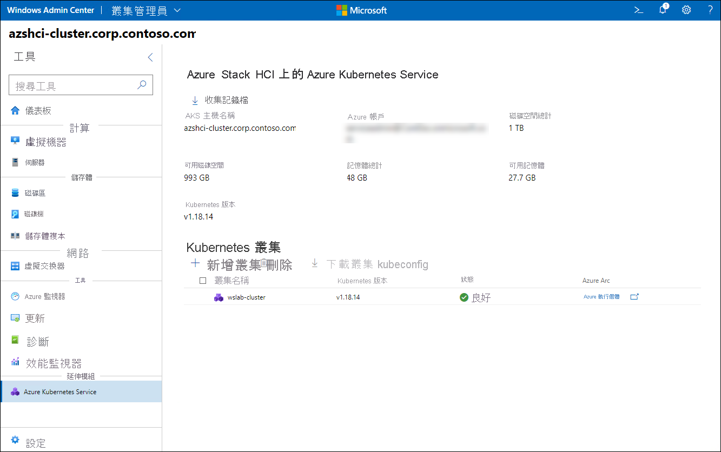Viewport: 721px width, 452px height.
Task: Open the settings gear in header
Action: click(x=686, y=10)
